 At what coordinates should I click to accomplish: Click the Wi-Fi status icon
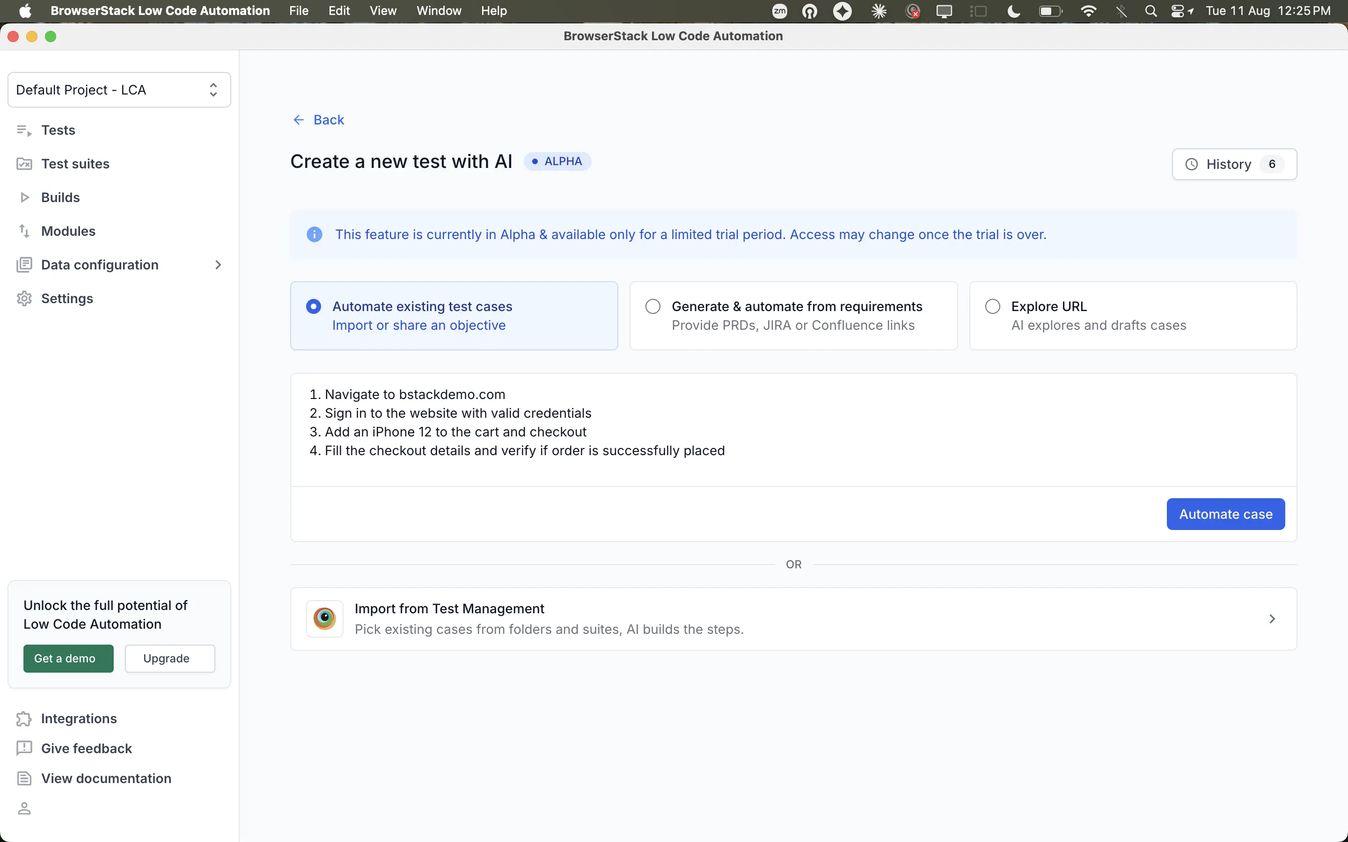pos(1088,11)
